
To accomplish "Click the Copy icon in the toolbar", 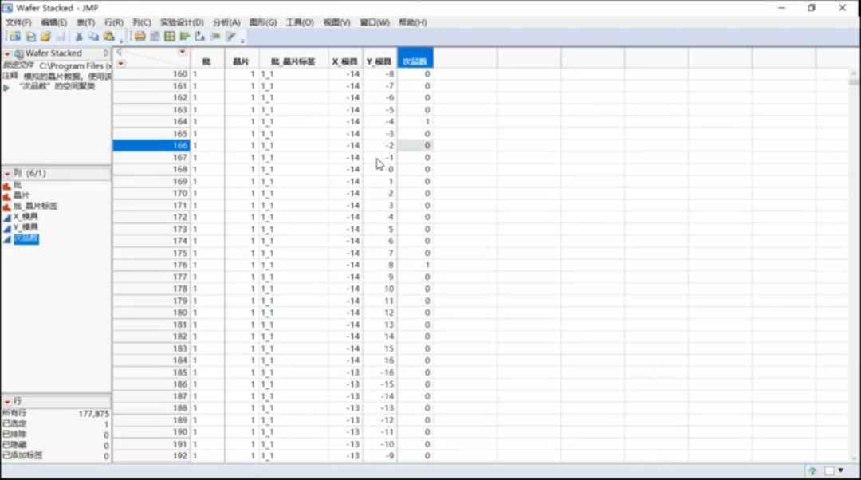I will (93, 37).
